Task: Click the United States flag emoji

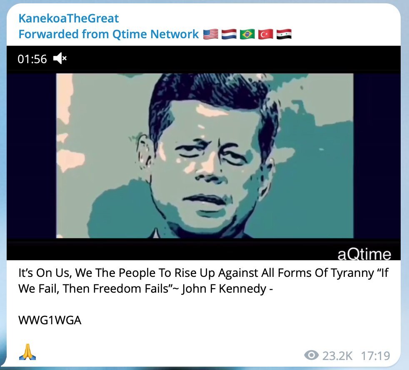Action: point(210,34)
